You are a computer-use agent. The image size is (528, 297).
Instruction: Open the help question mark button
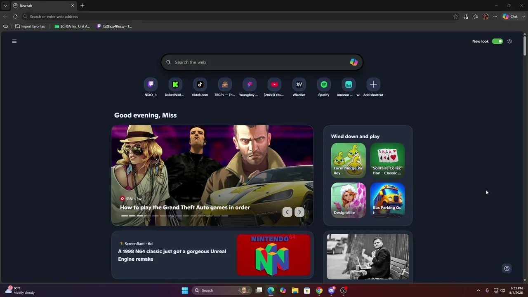(507, 269)
